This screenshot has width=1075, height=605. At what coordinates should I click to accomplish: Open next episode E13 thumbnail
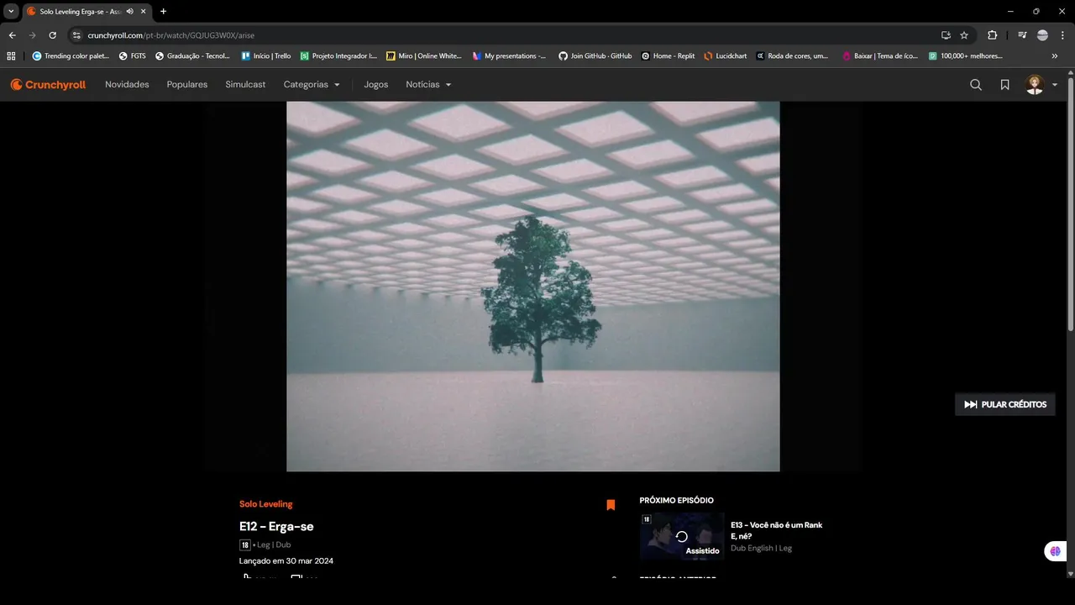point(682,536)
